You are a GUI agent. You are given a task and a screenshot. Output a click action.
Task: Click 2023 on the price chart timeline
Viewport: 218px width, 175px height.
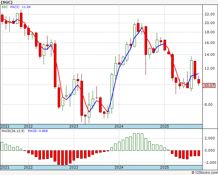pyautogui.click(x=74, y=126)
